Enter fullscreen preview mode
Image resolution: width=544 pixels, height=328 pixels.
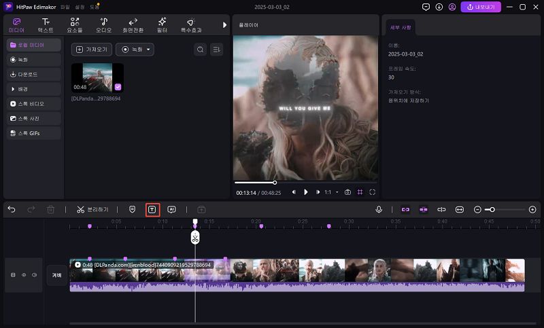pyautogui.click(x=372, y=192)
